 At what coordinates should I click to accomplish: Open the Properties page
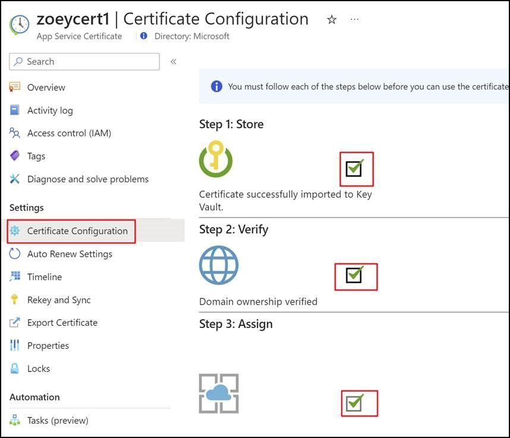tap(48, 346)
